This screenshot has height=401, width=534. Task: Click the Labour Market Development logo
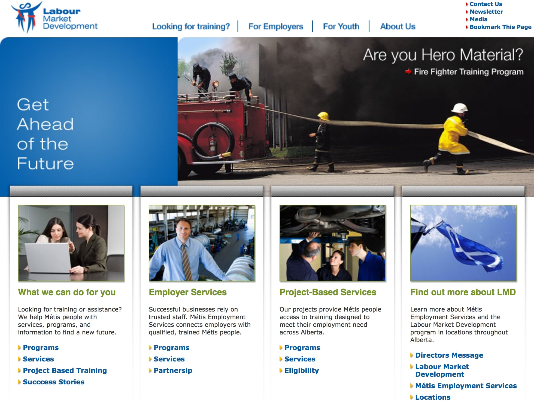pos(54,18)
